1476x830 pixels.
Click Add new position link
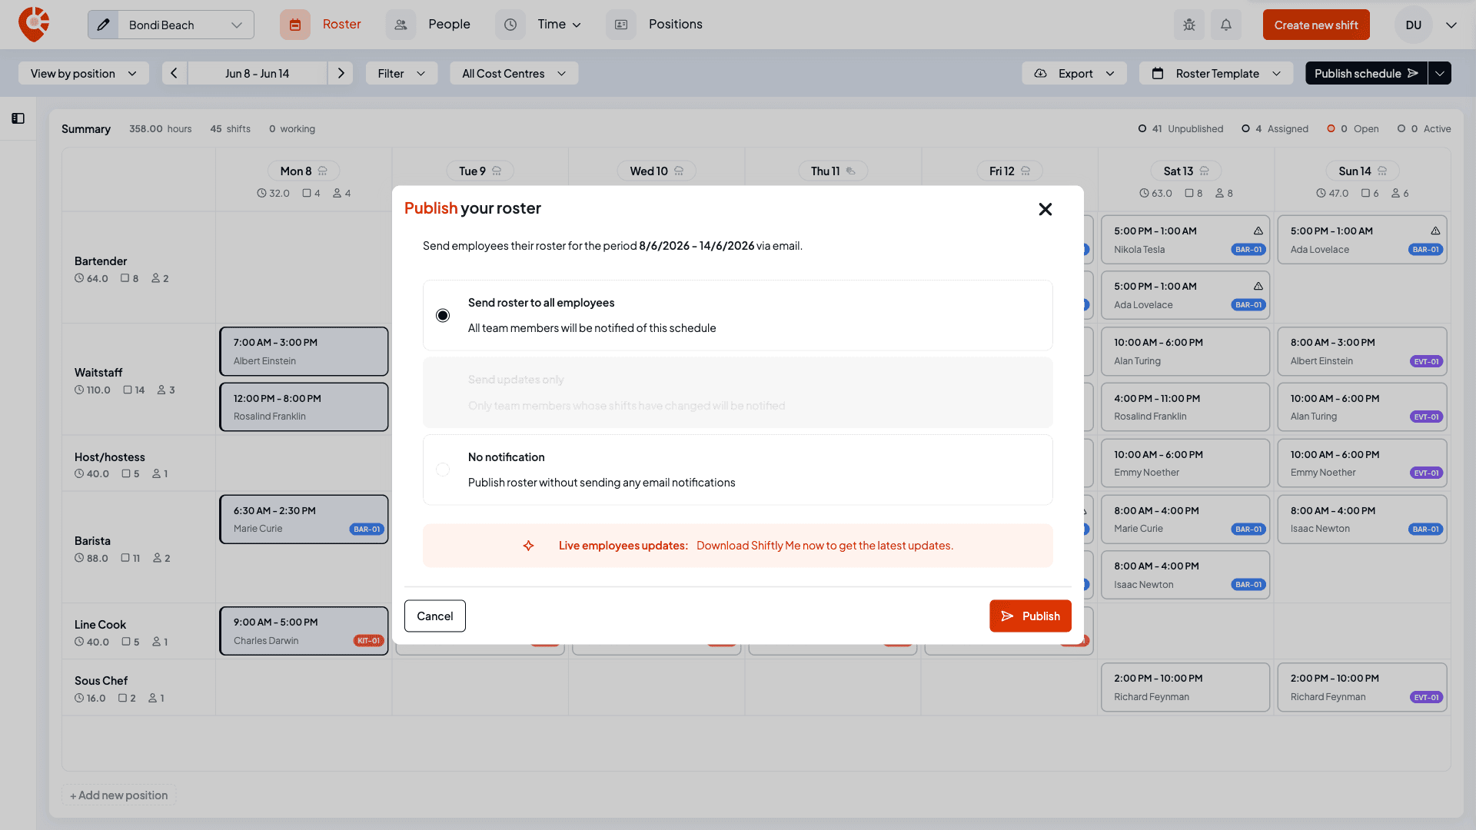click(119, 795)
